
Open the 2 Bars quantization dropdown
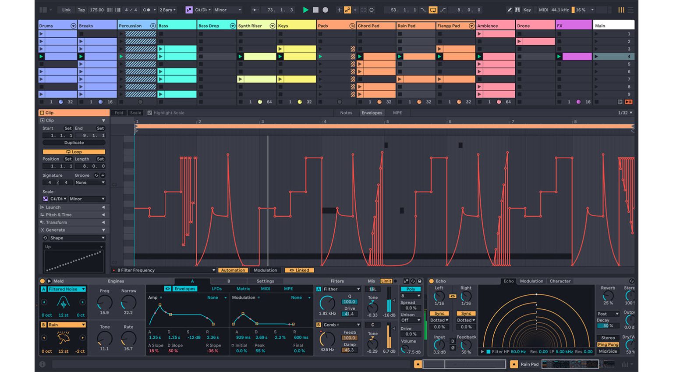pyautogui.click(x=166, y=9)
